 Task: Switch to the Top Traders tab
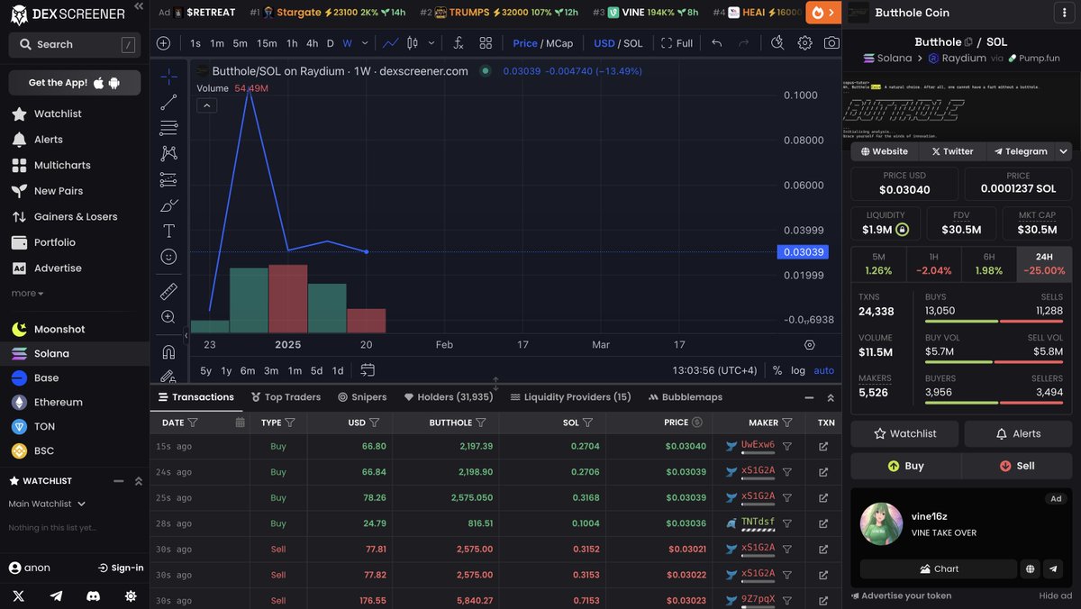286,397
